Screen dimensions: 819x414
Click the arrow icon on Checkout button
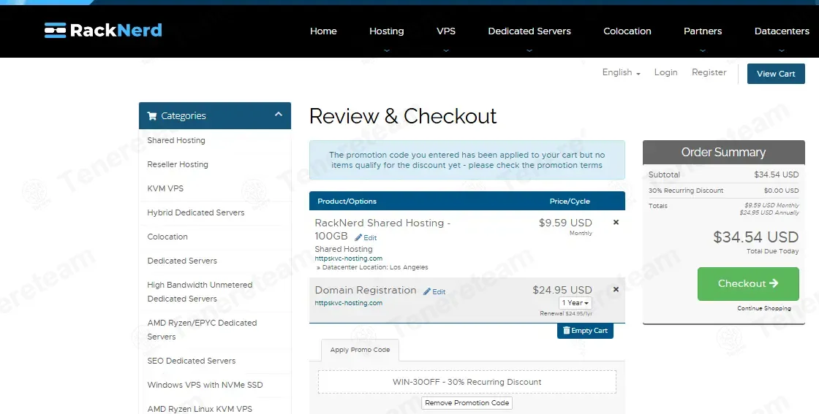(774, 283)
